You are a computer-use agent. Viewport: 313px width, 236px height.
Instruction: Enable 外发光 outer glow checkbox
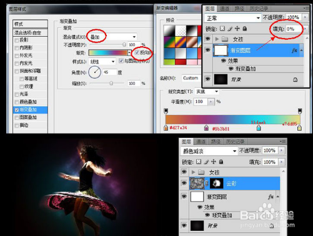pyautogui.click(x=17, y=56)
